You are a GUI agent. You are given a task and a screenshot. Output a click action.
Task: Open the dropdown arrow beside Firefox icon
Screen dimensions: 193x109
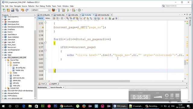[56, 10]
